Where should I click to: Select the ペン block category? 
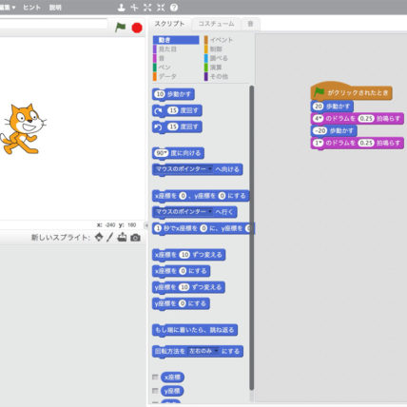click(x=176, y=68)
